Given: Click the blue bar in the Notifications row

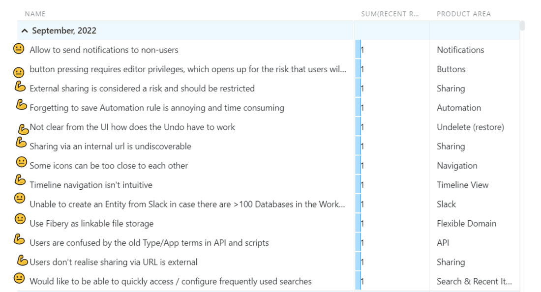Looking at the screenshot, I should tap(358, 50).
